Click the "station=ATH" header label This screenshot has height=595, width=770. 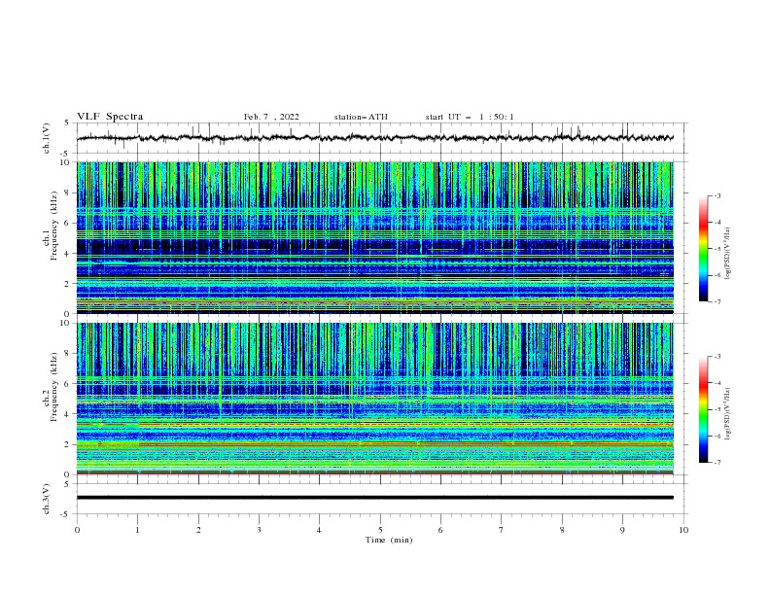[361, 117]
